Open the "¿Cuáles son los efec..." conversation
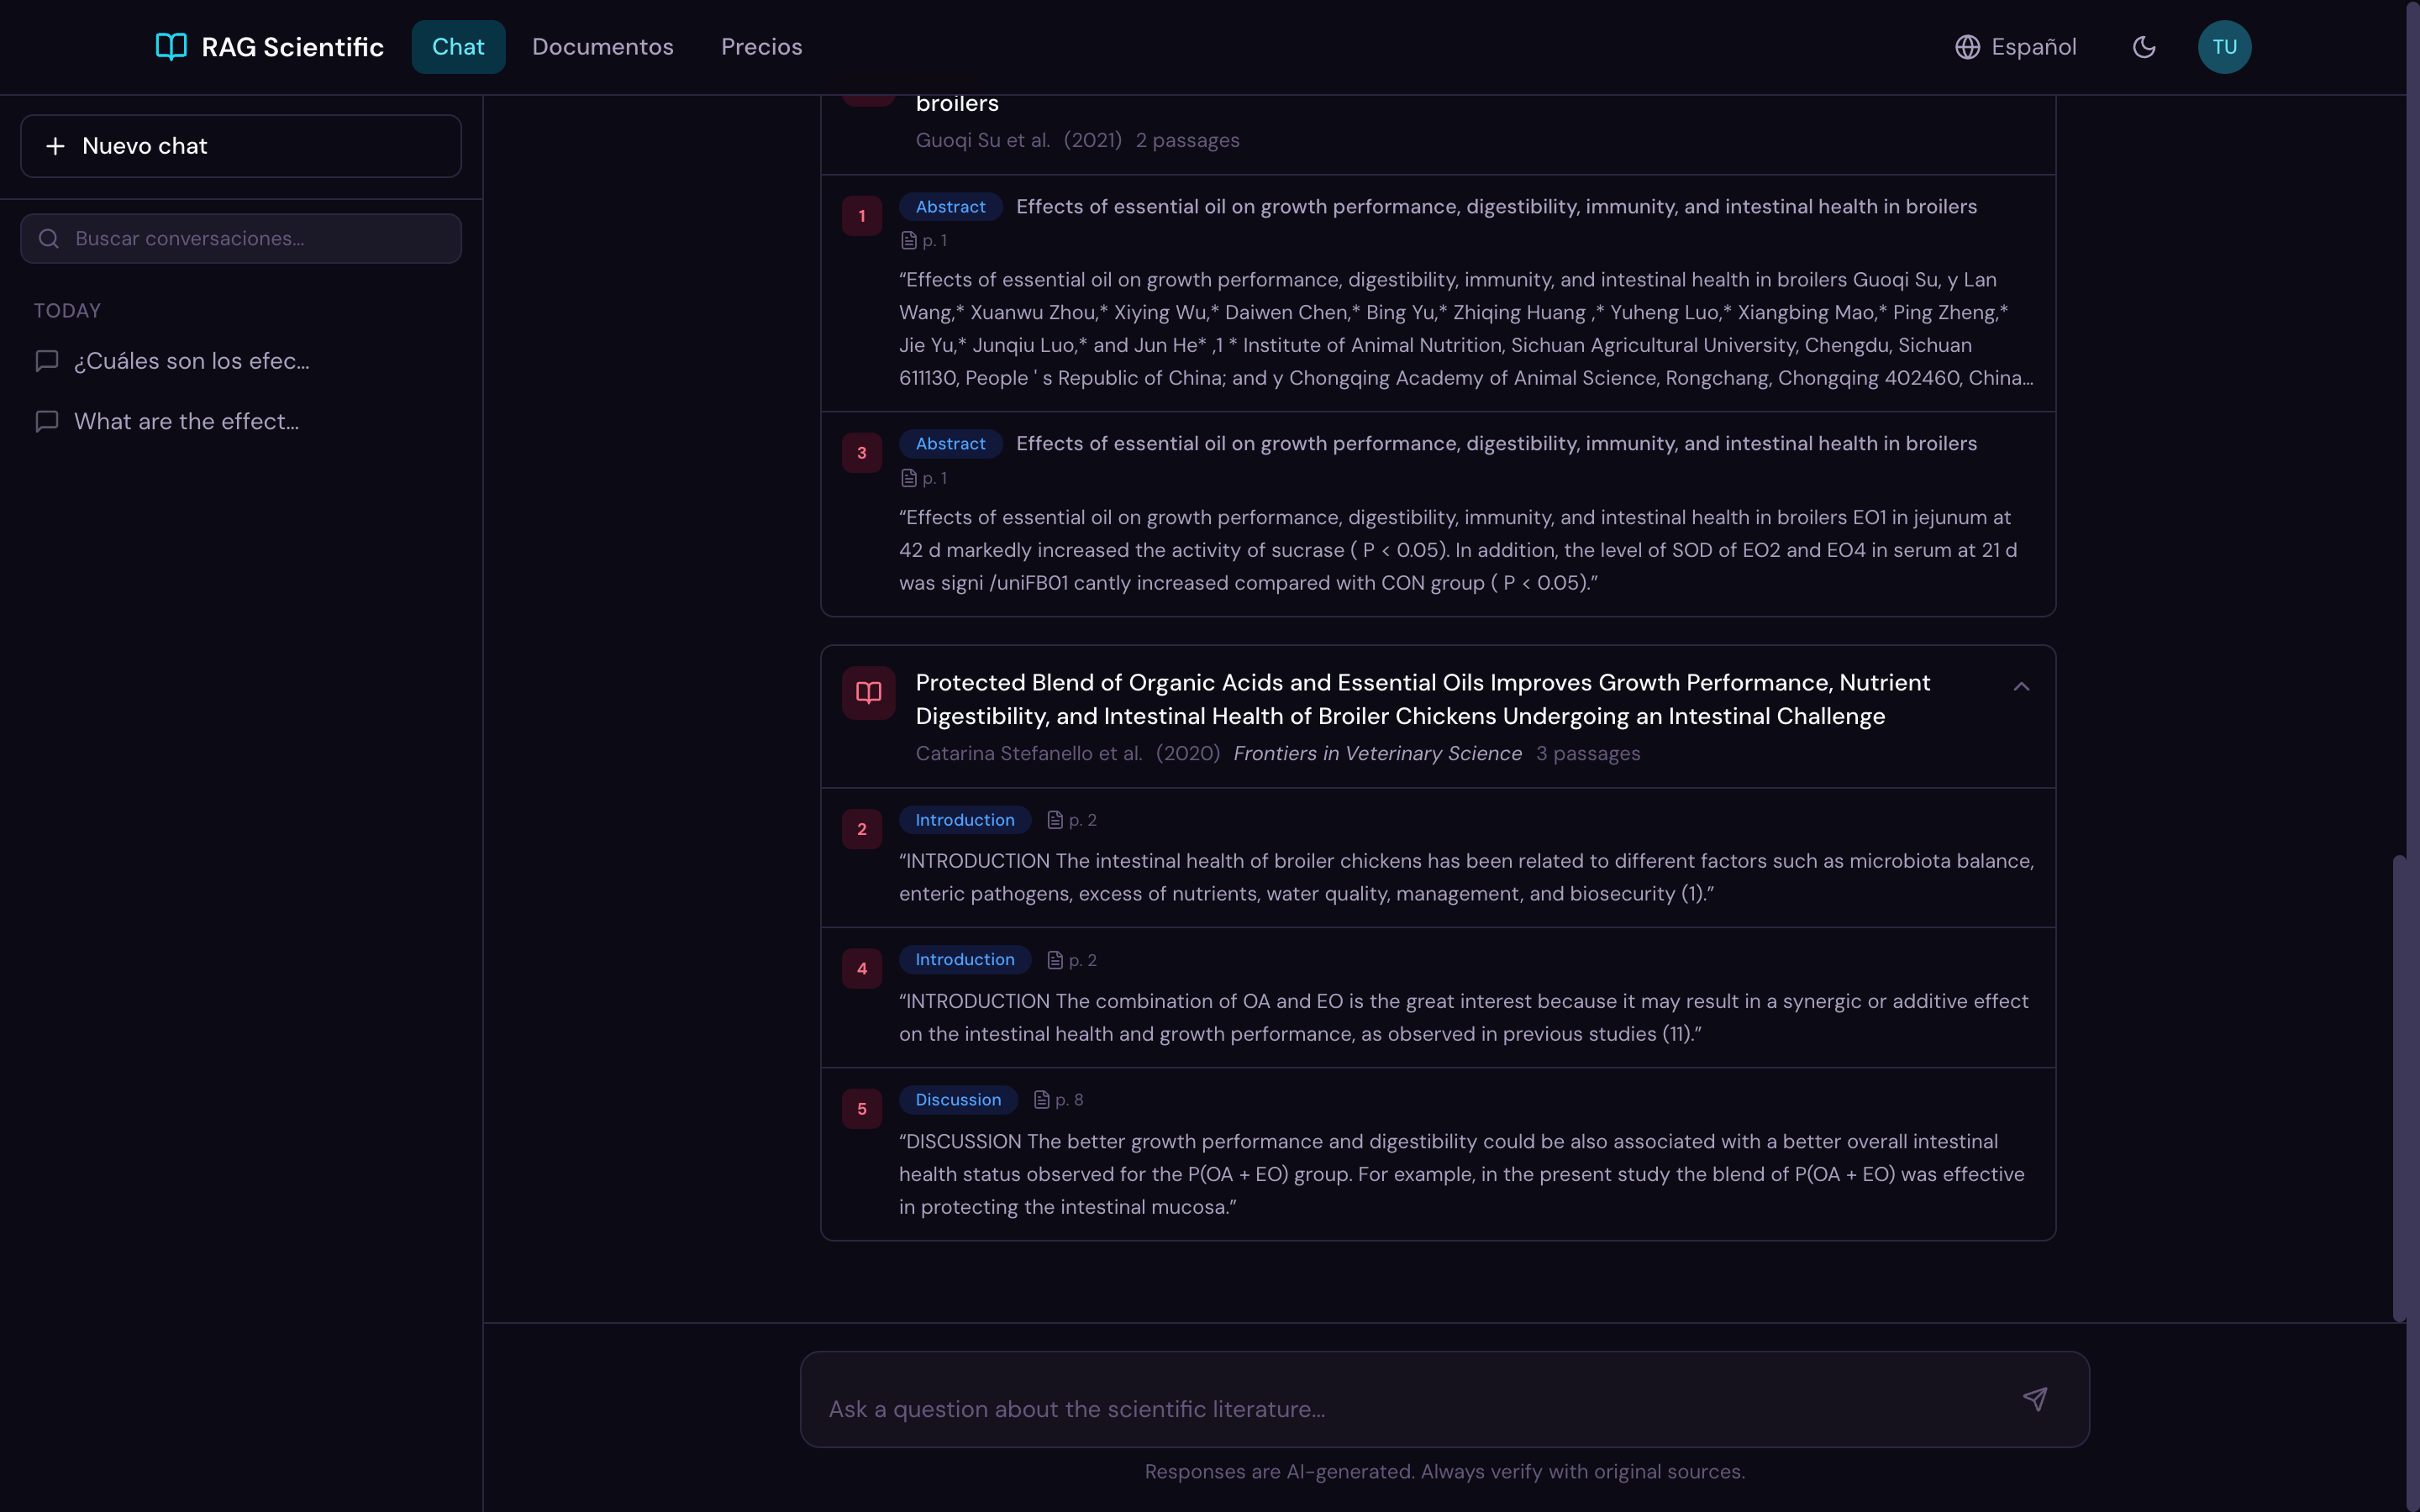Screen dimensions: 2420x1512 click(x=191, y=361)
